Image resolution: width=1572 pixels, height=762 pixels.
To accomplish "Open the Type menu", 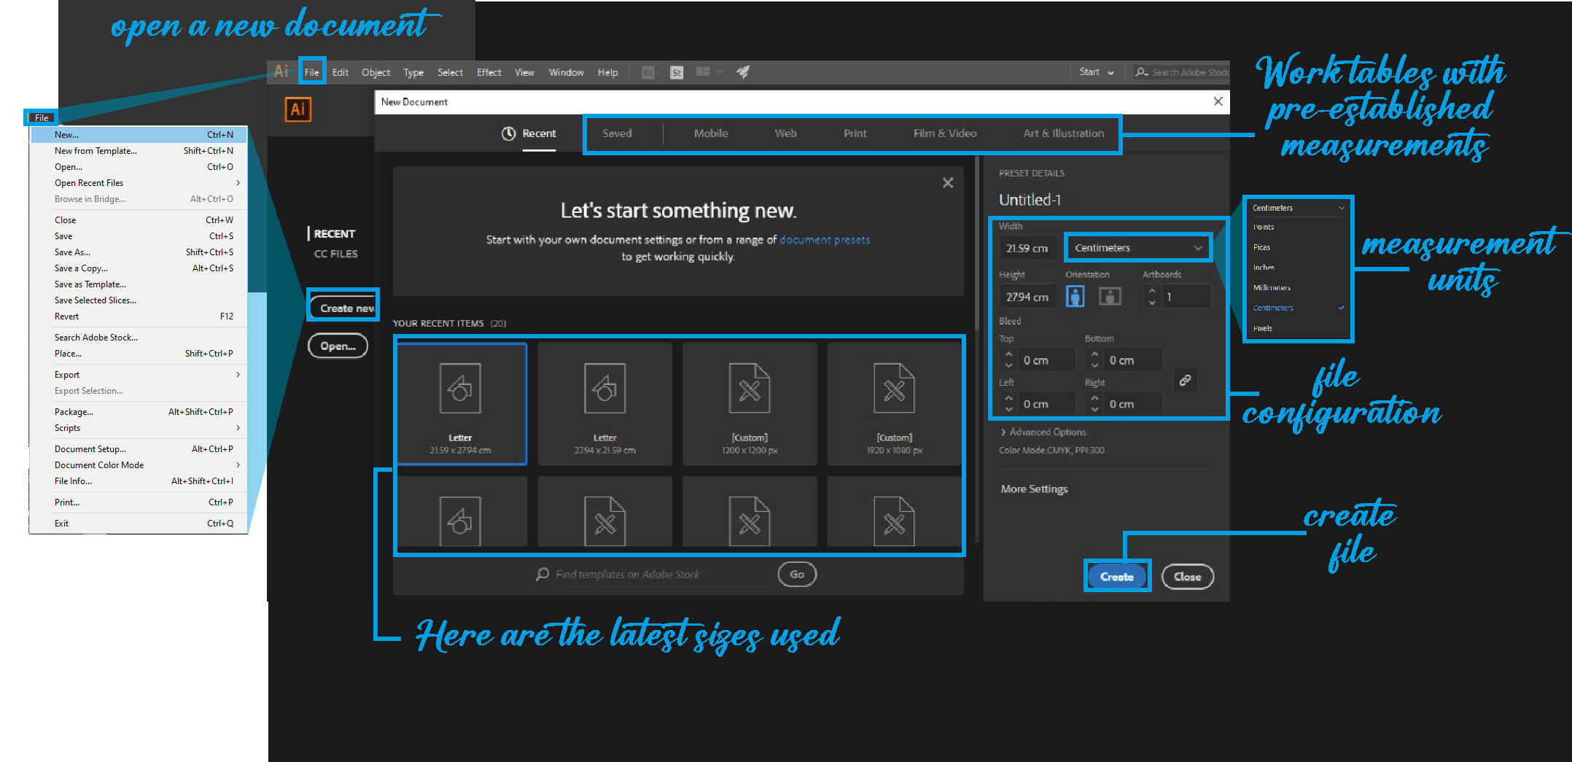I will click(413, 72).
